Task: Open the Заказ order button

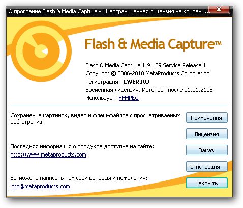Action: pos(207,150)
